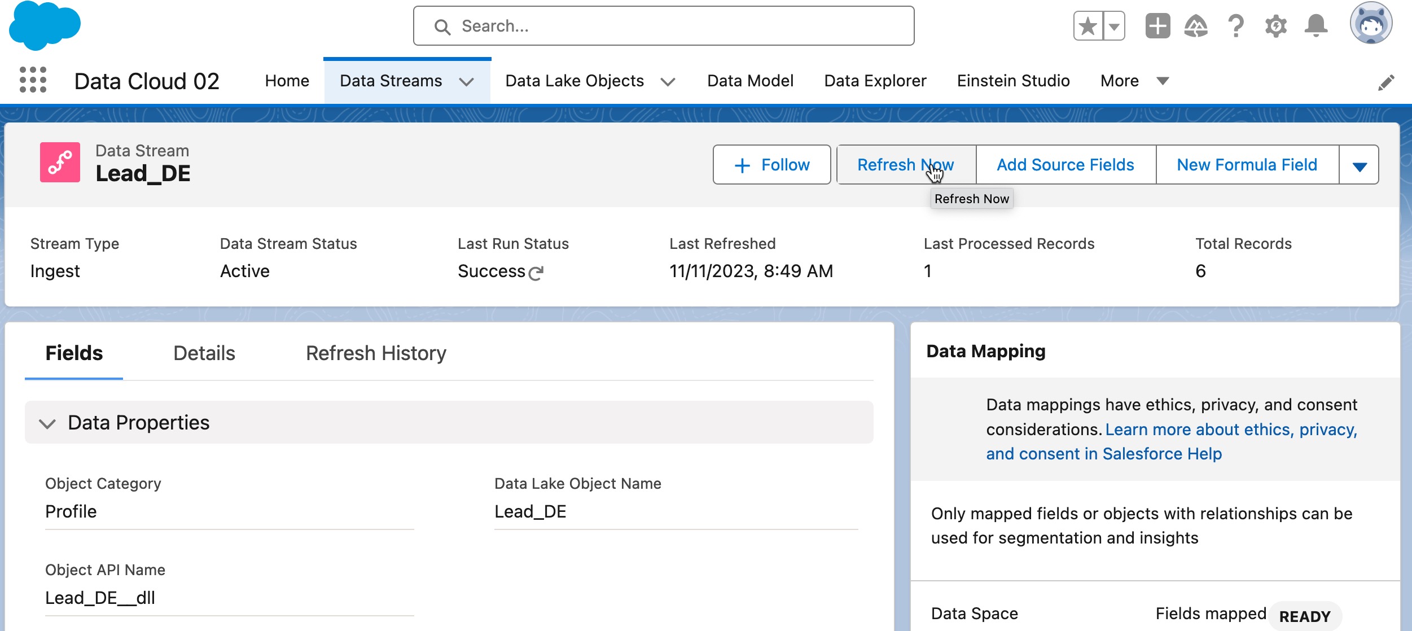1412x631 pixels.
Task: Open the ethics and privacy Salesforce Help link
Action: [x=1172, y=441]
